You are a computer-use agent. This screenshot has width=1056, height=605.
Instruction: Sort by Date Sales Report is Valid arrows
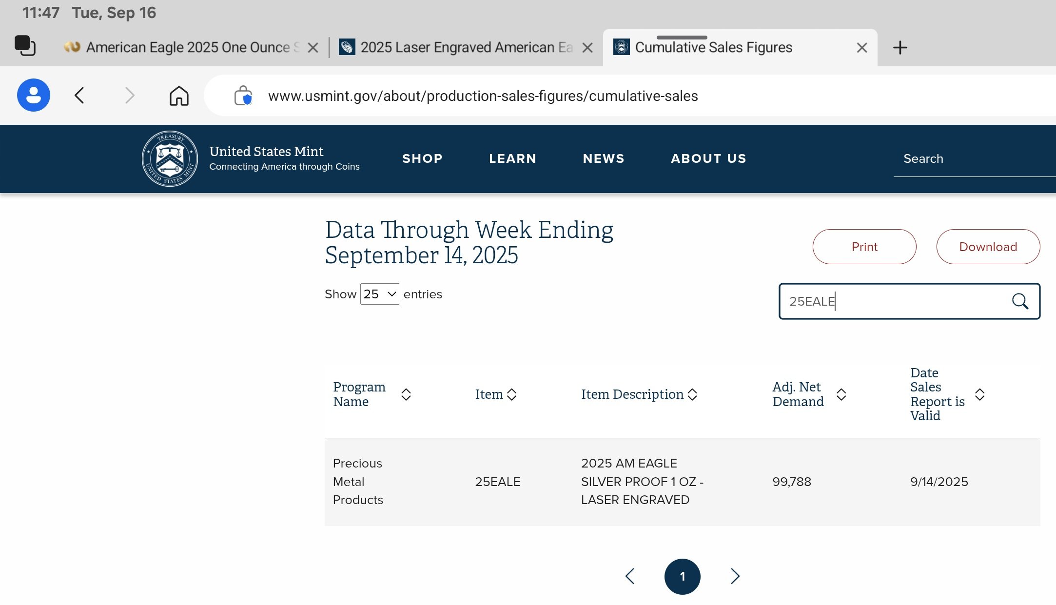980,394
